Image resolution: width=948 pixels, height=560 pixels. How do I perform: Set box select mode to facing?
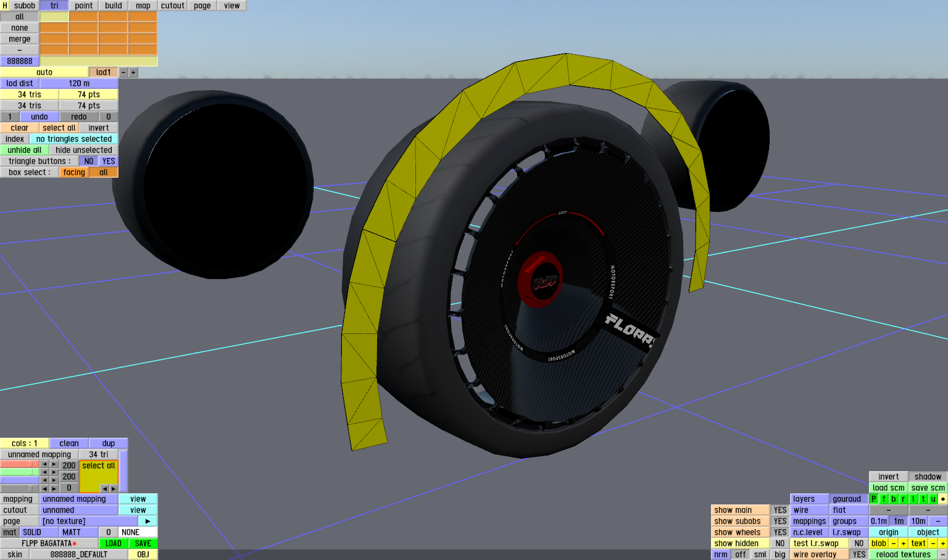[74, 172]
